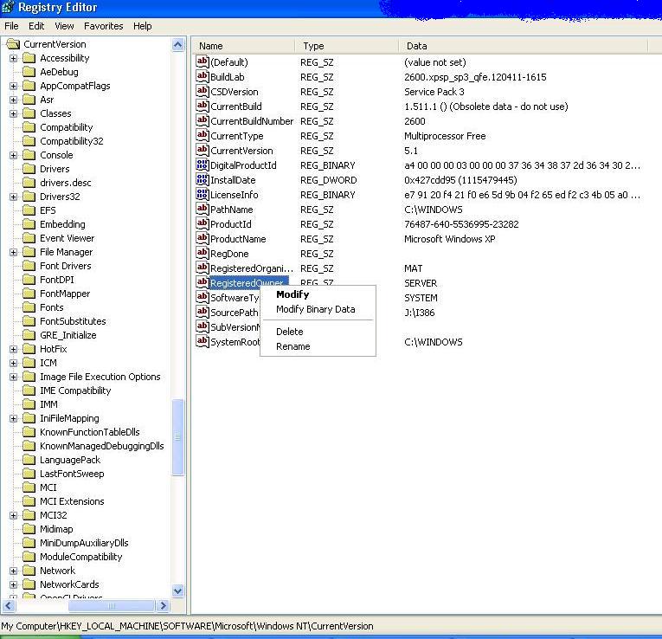Expand the Image File Execution Options key
Image resolution: width=662 pixels, height=639 pixels.
click(14, 377)
